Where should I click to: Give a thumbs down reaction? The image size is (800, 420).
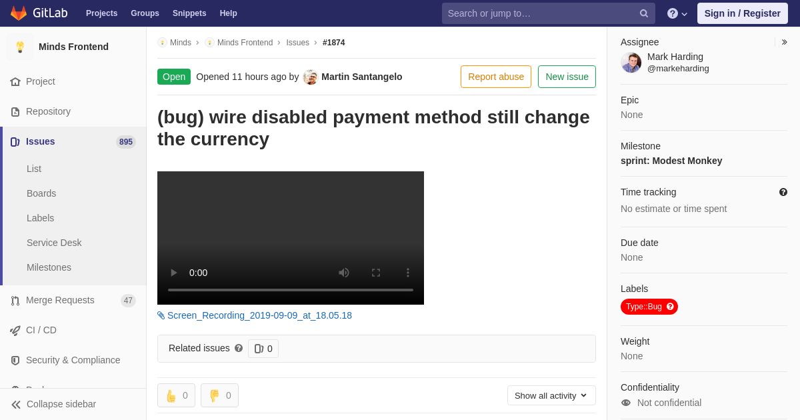tap(219, 395)
